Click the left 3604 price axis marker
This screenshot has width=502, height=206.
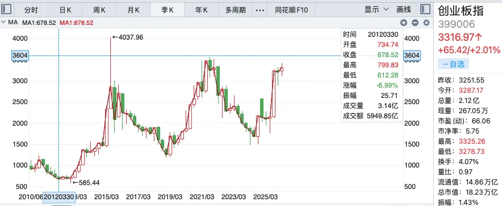(x=20, y=55)
